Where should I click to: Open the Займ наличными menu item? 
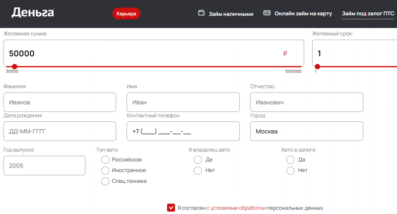[x=232, y=14]
